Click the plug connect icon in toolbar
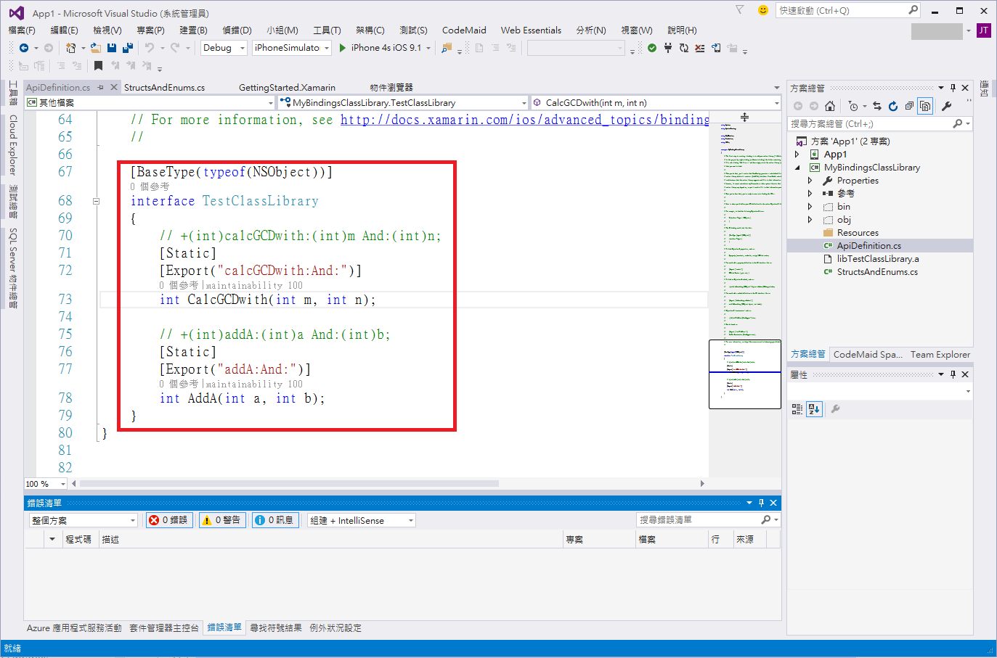The height and width of the screenshot is (658, 997). pos(668,48)
